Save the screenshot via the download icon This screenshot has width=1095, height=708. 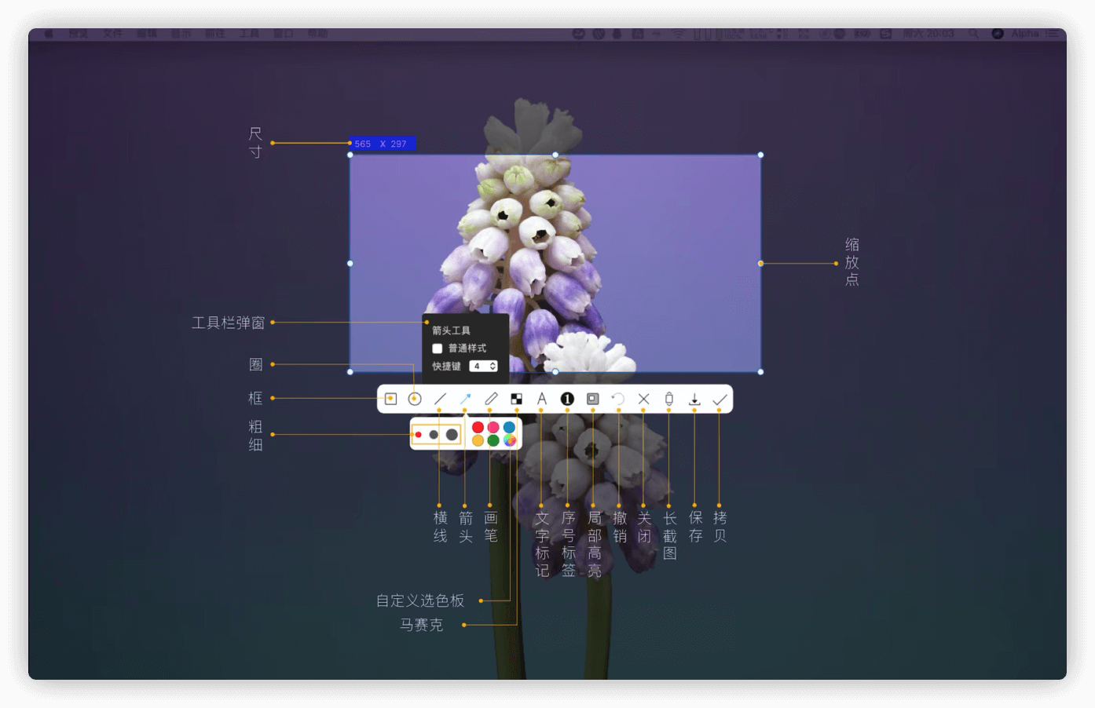click(694, 399)
